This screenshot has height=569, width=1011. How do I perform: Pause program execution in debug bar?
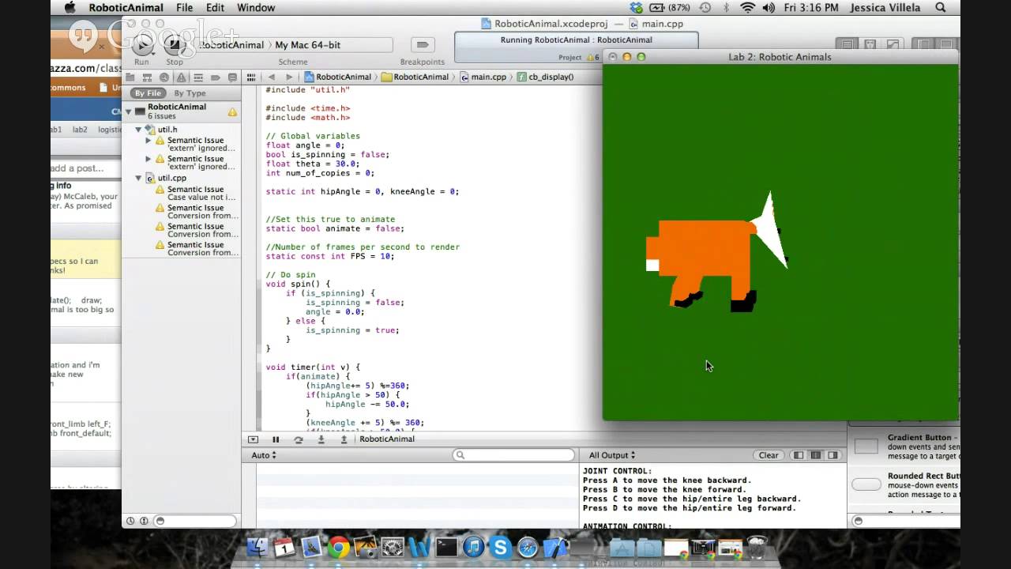click(x=276, y=439)
